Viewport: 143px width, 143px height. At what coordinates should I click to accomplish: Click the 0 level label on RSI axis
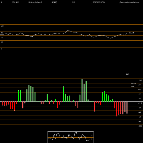coord(1,49)
